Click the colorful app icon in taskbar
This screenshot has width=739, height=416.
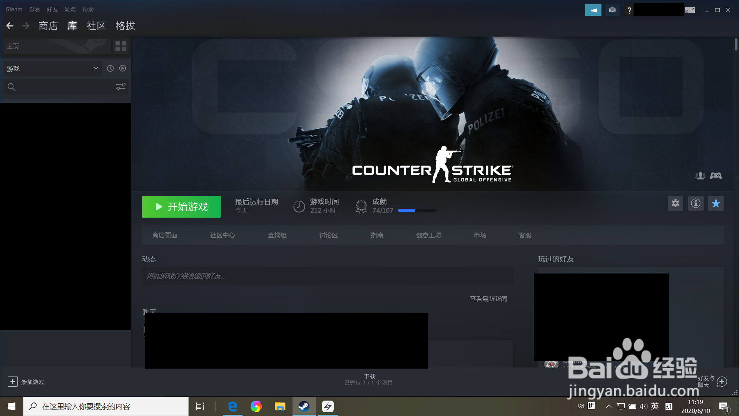click(x=256, y=406)
